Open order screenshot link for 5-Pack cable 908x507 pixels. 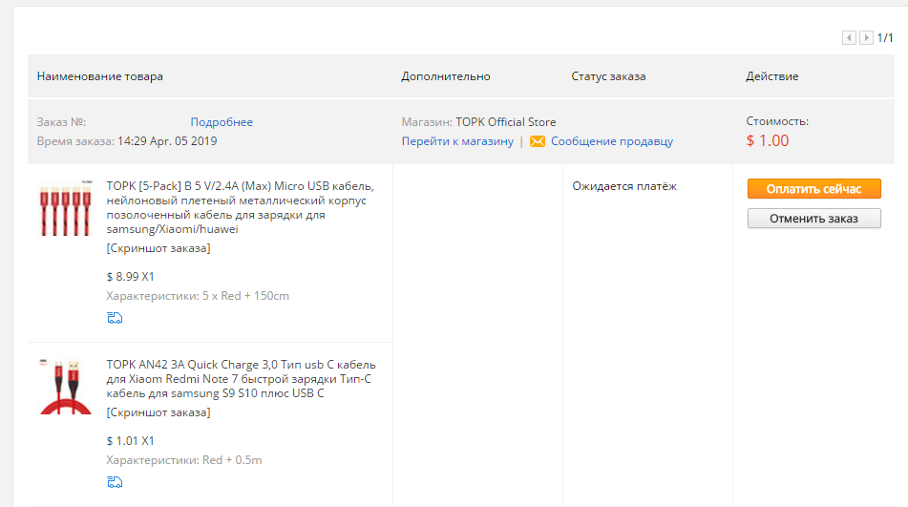(x=158, y=248)
